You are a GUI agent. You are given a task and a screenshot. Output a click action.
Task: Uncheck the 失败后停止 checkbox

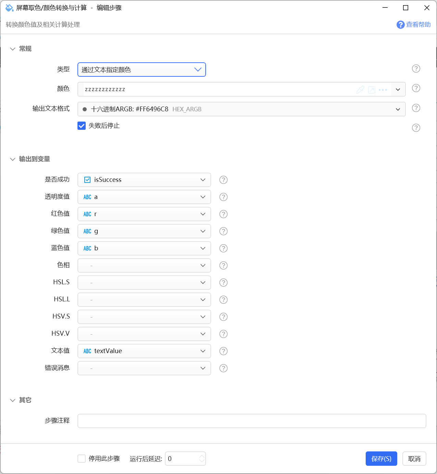(x=82, y=126)
